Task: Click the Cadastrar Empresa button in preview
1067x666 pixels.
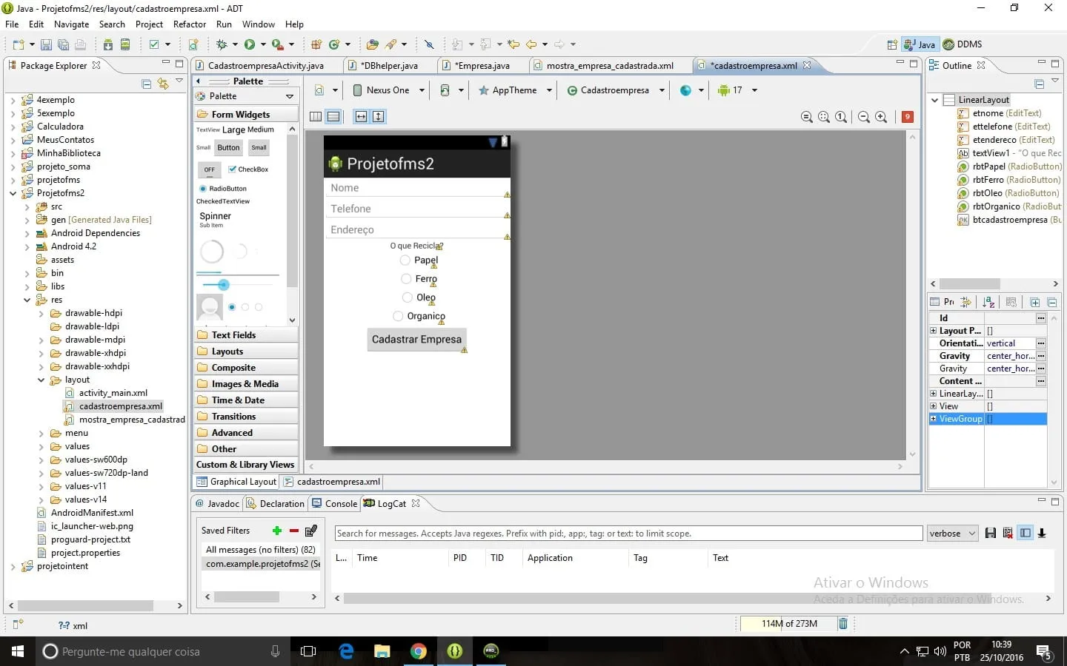Action: coord(416,340)
